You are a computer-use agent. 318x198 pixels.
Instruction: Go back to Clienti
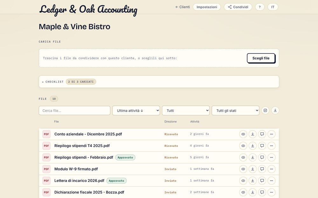coord(183,7)
